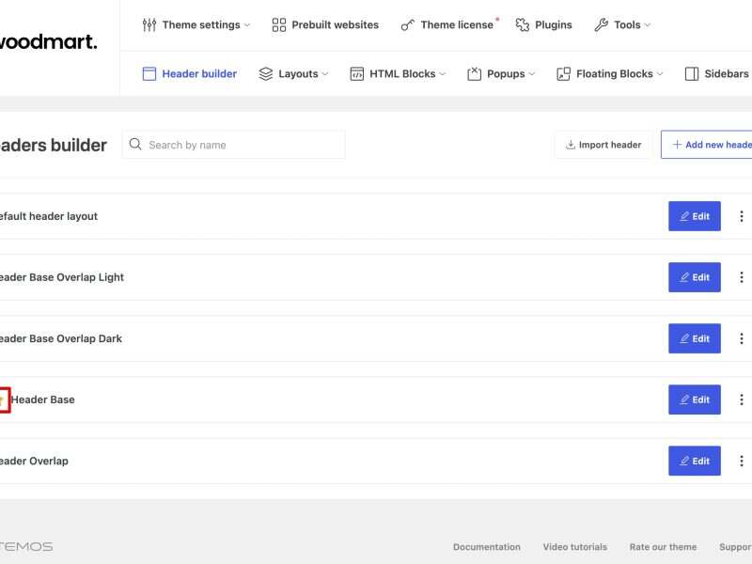Open options menu for Default header layout
This screenshot has width=752, height=564.
tap(742, 216)
